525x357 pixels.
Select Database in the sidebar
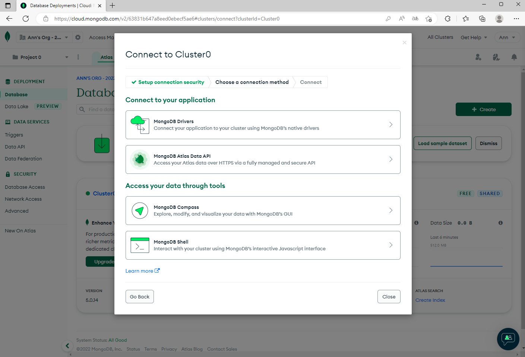click(x=34, y=94)
